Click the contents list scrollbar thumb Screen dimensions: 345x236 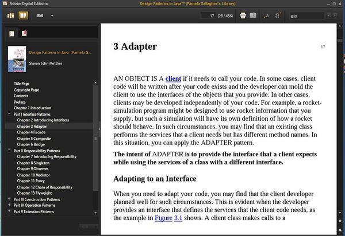(x=95, y=138)
